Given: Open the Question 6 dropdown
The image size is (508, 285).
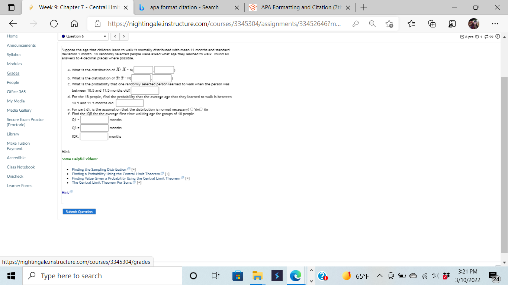Looking at the screenshot, I should (x=83, y=36).
